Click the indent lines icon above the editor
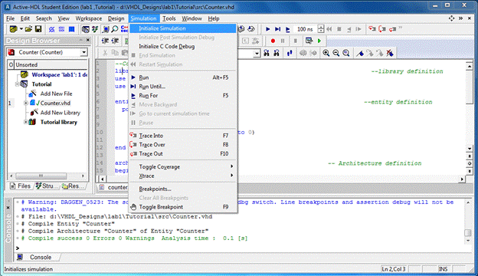Image resolution: width=478 pixels, height=276 pixels. pos(105,41)
